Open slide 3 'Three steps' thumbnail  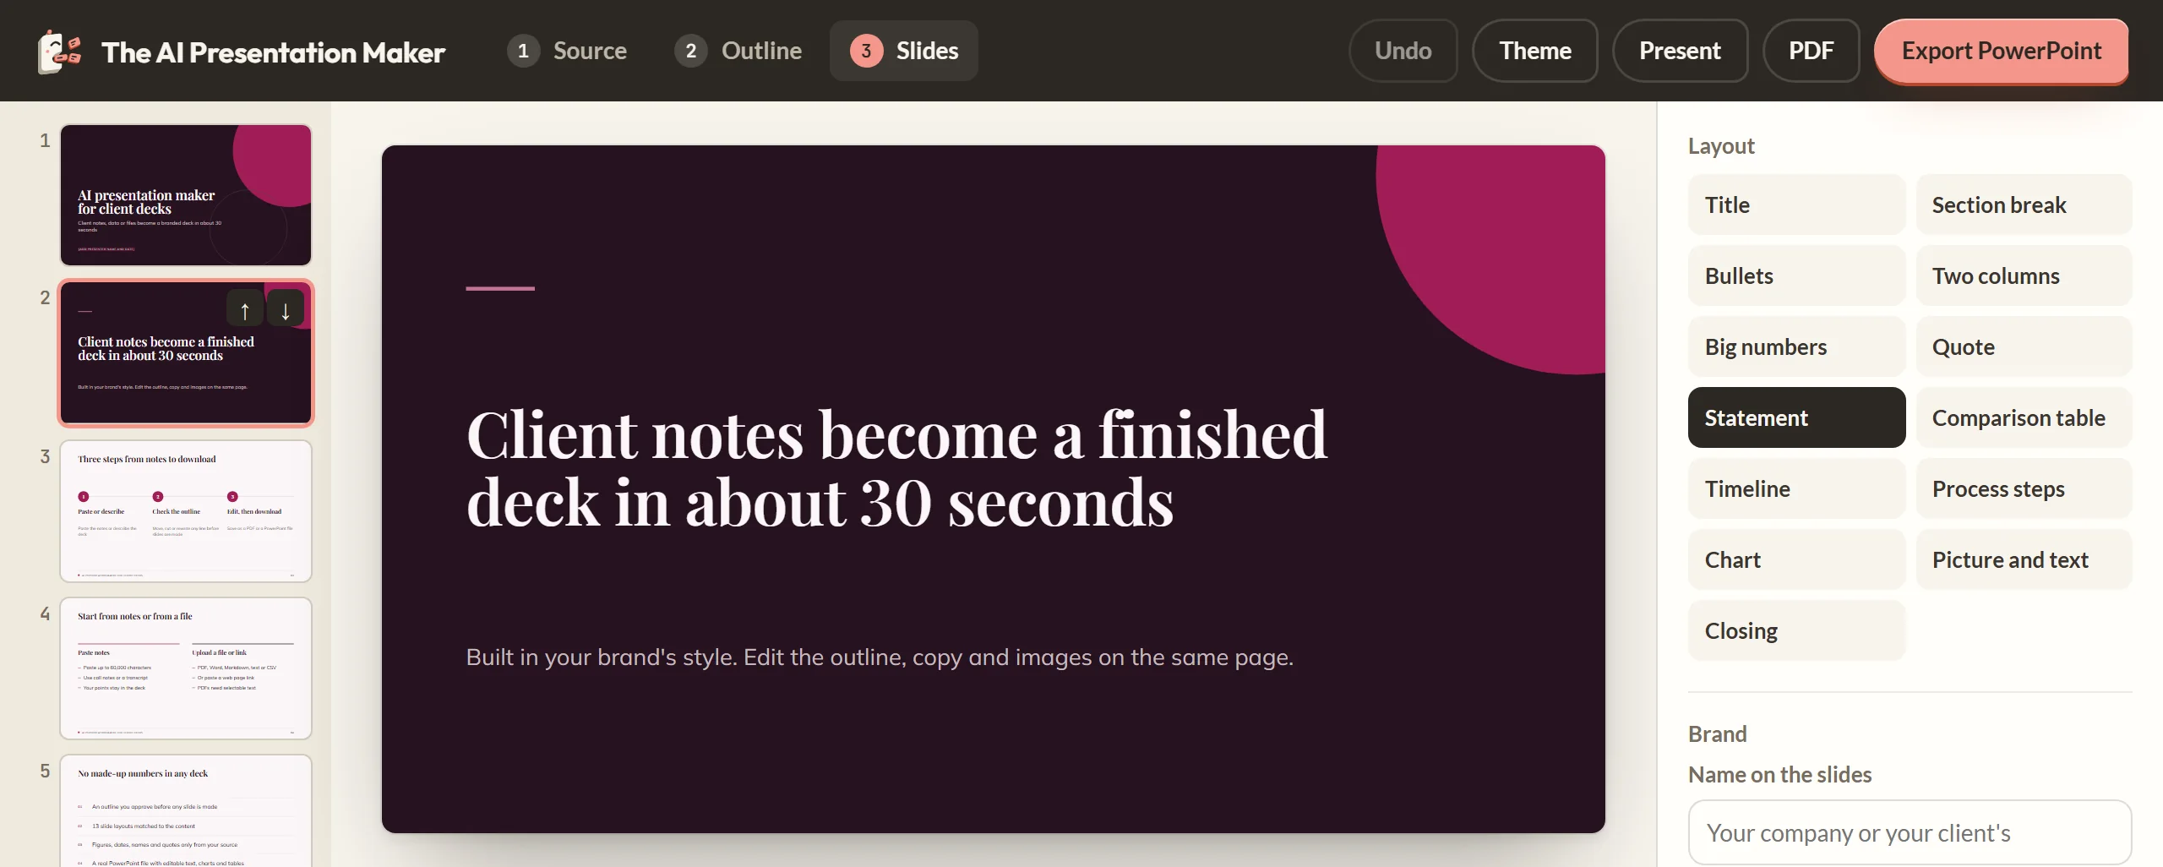[x=186, y=511]
